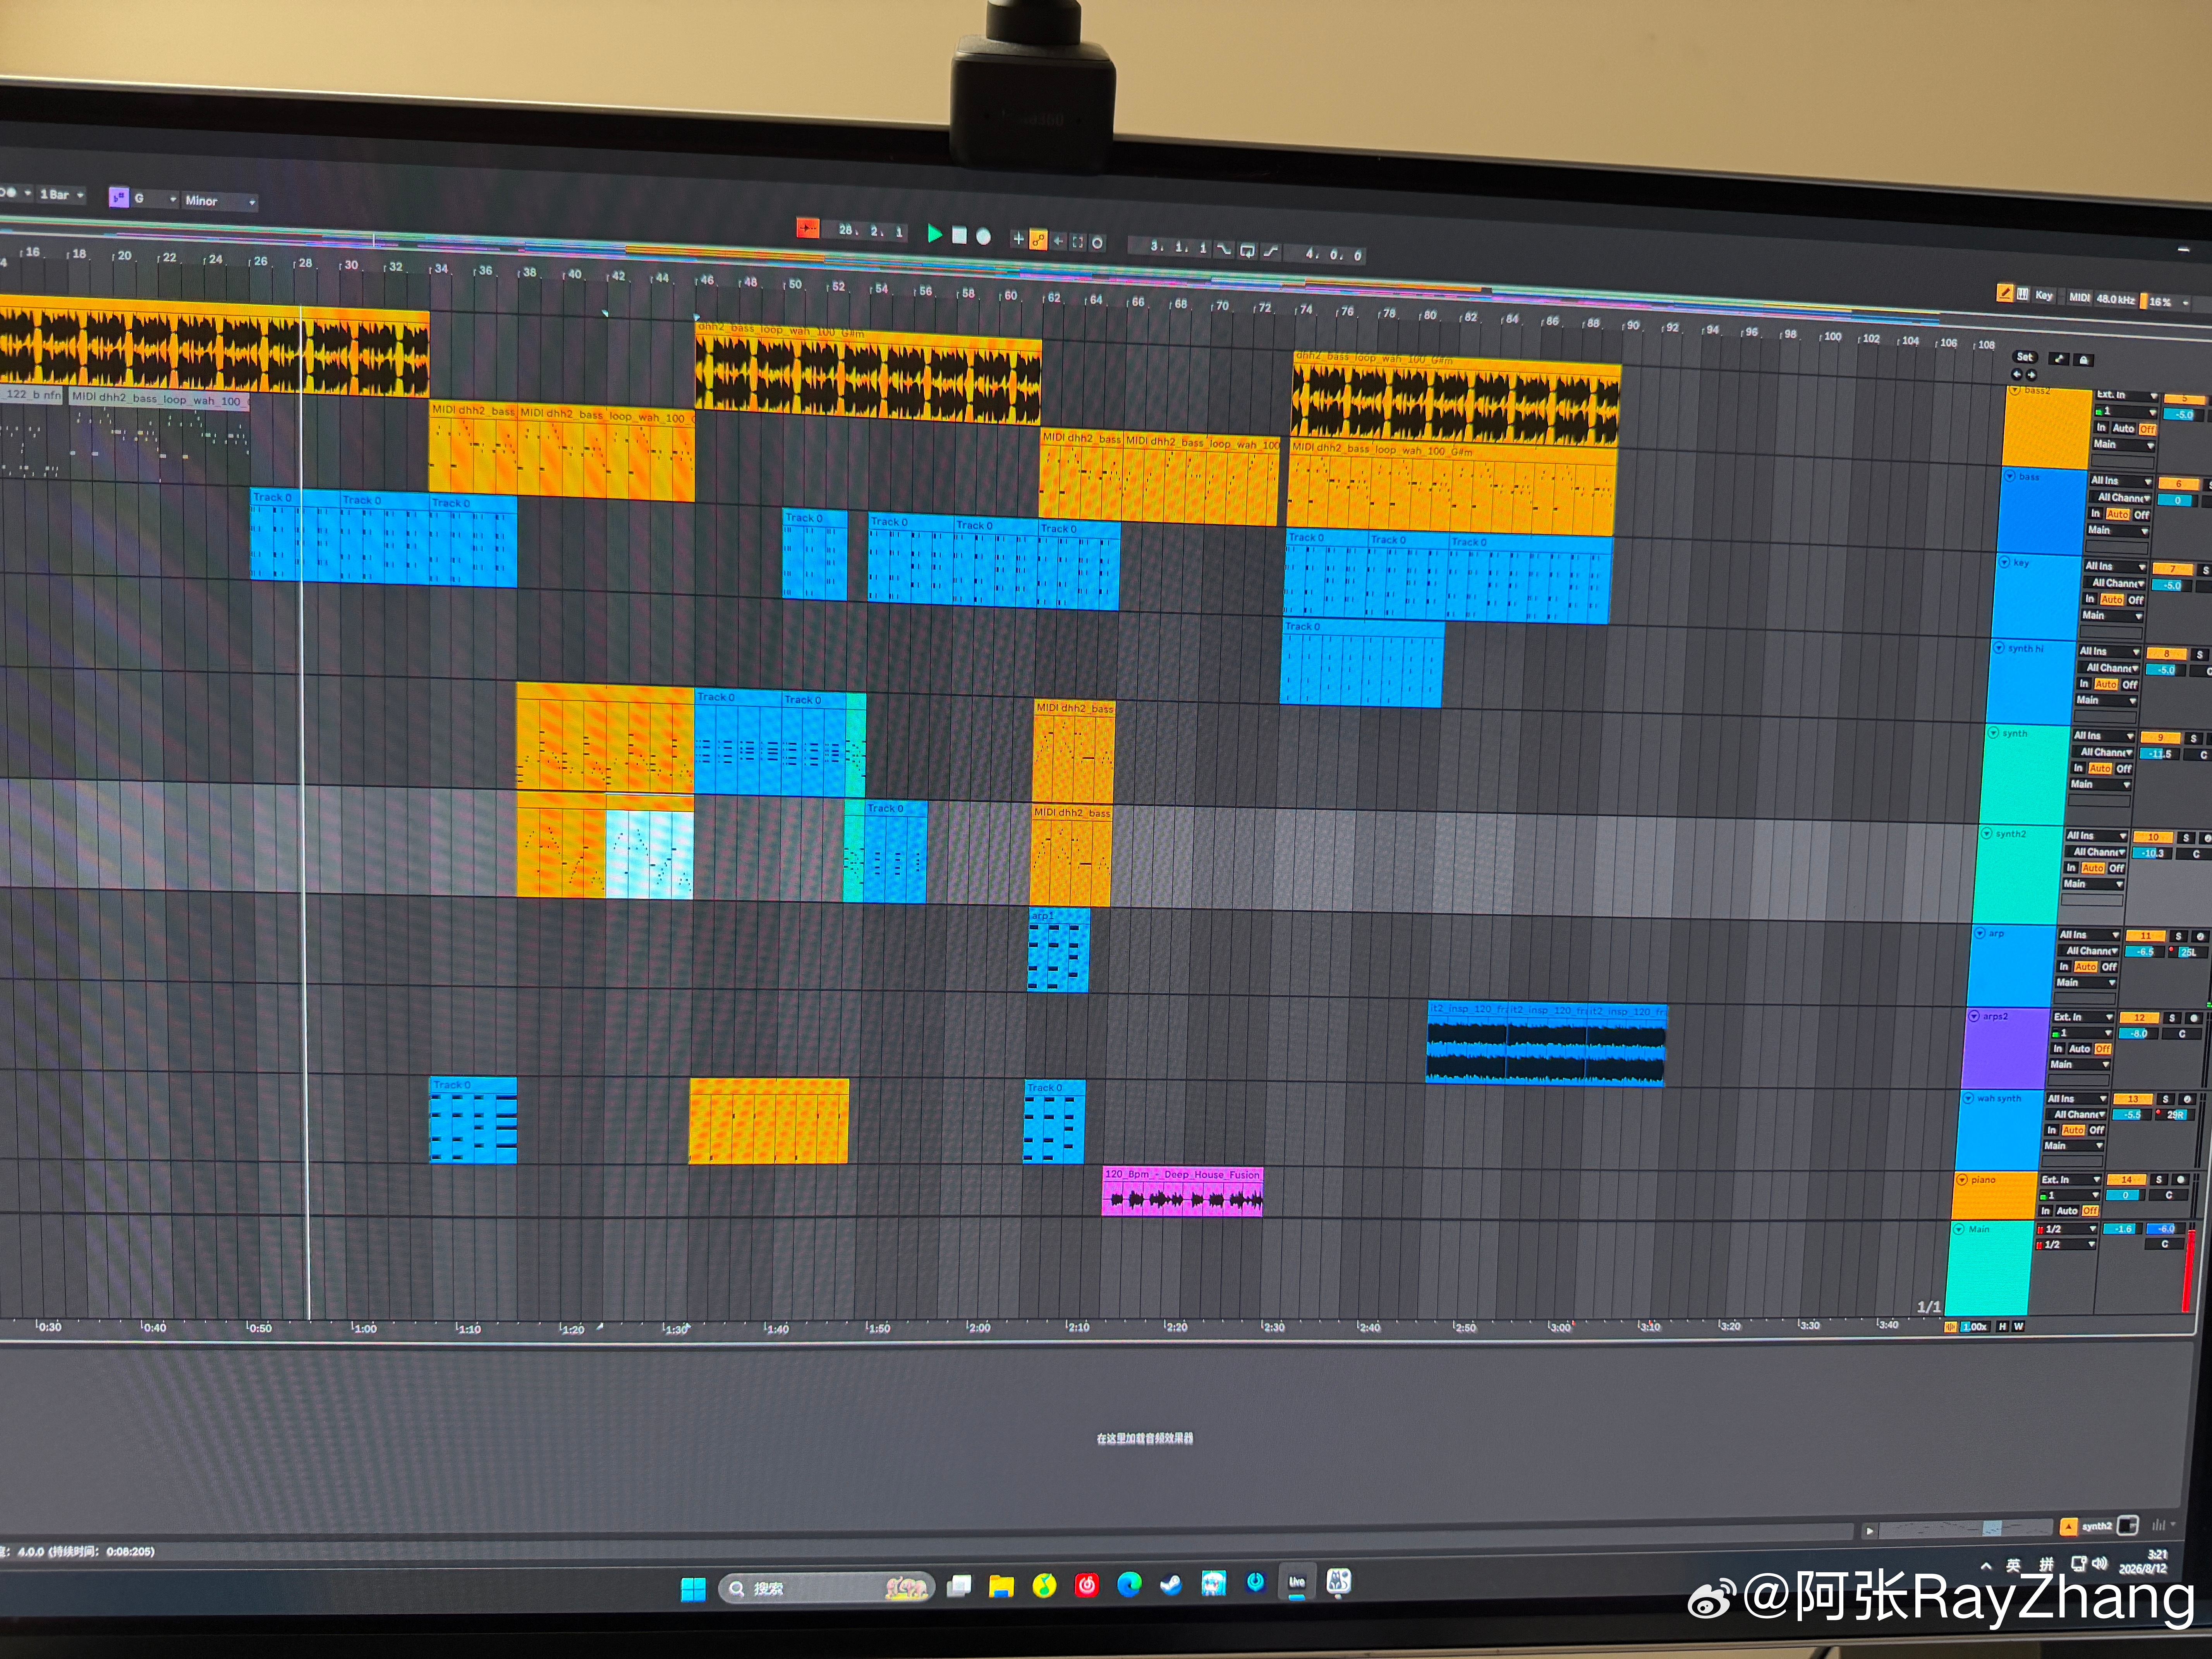Click the Arrangement Record circle button

pos(983,236)
